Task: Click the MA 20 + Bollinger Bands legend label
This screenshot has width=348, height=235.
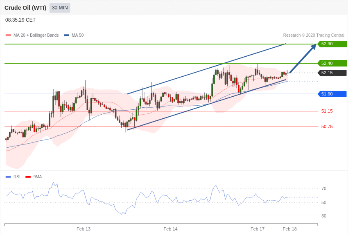Action: (x=36, y=35)
